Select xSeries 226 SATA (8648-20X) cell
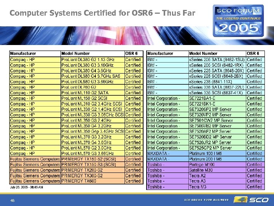 [217, 71]
